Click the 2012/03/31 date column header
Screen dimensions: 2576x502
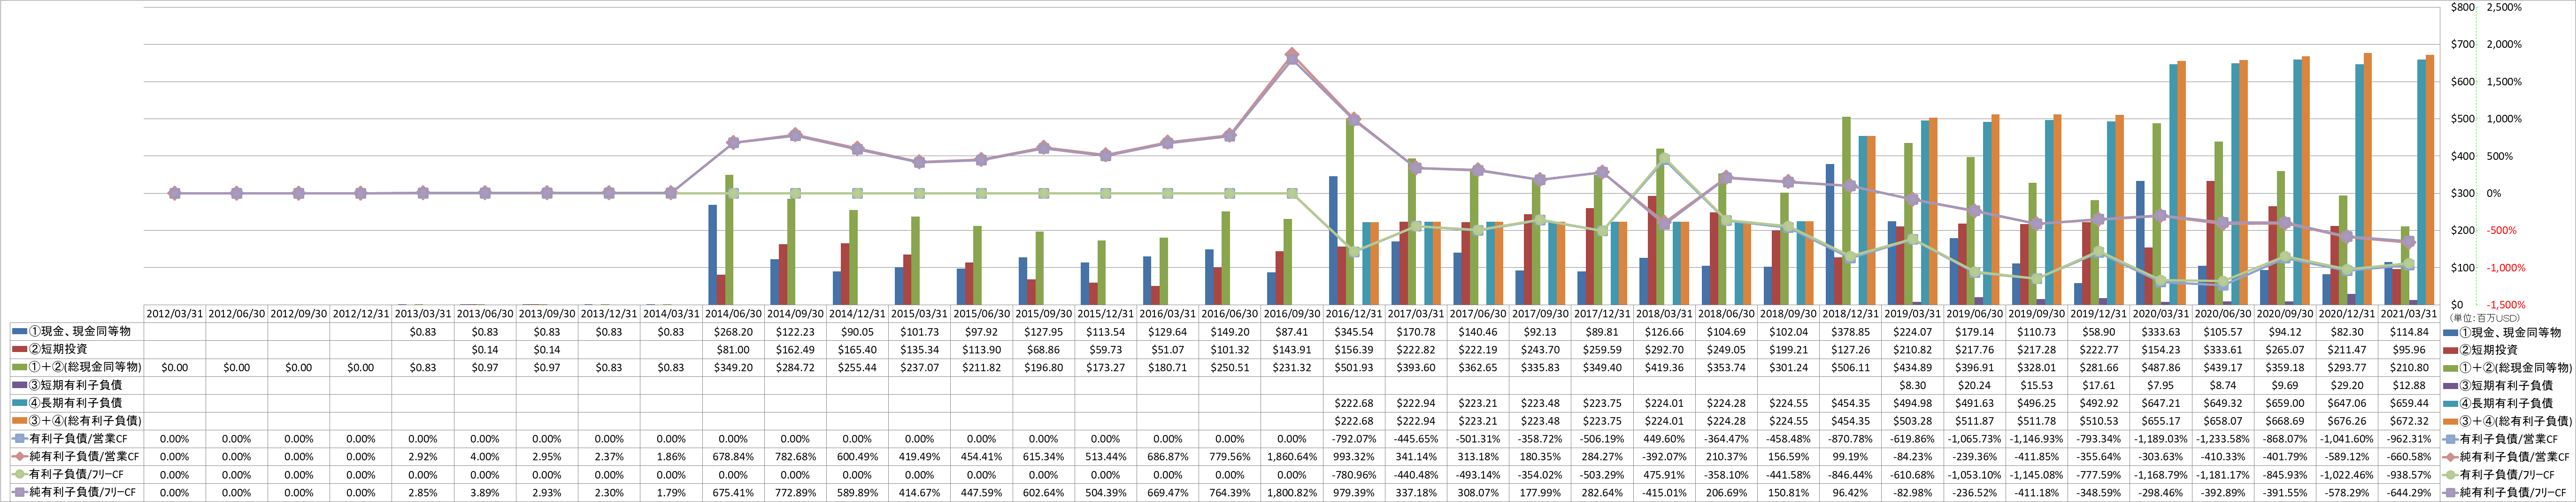[x=175, y=314]
